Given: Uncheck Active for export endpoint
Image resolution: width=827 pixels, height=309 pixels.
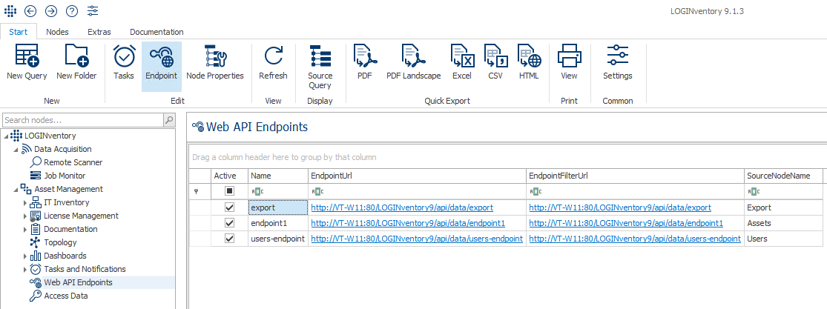Looking at the screenshot, I should point(228,207).
